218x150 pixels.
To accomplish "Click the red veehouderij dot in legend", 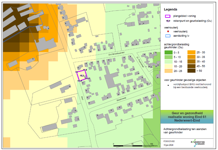I will pyautogui.click(x=168, y=32).
